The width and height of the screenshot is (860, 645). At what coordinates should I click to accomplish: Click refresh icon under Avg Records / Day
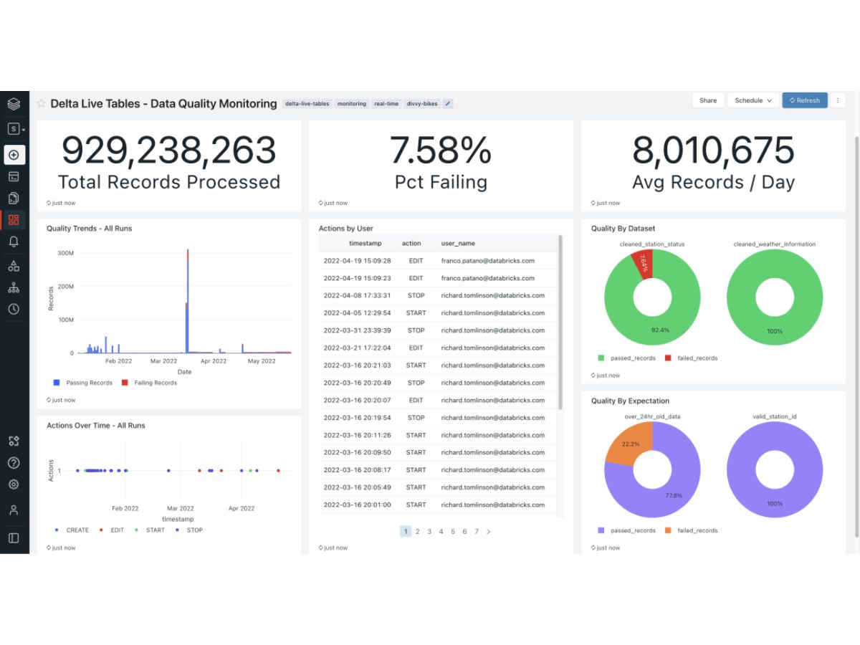pos(593,203)
